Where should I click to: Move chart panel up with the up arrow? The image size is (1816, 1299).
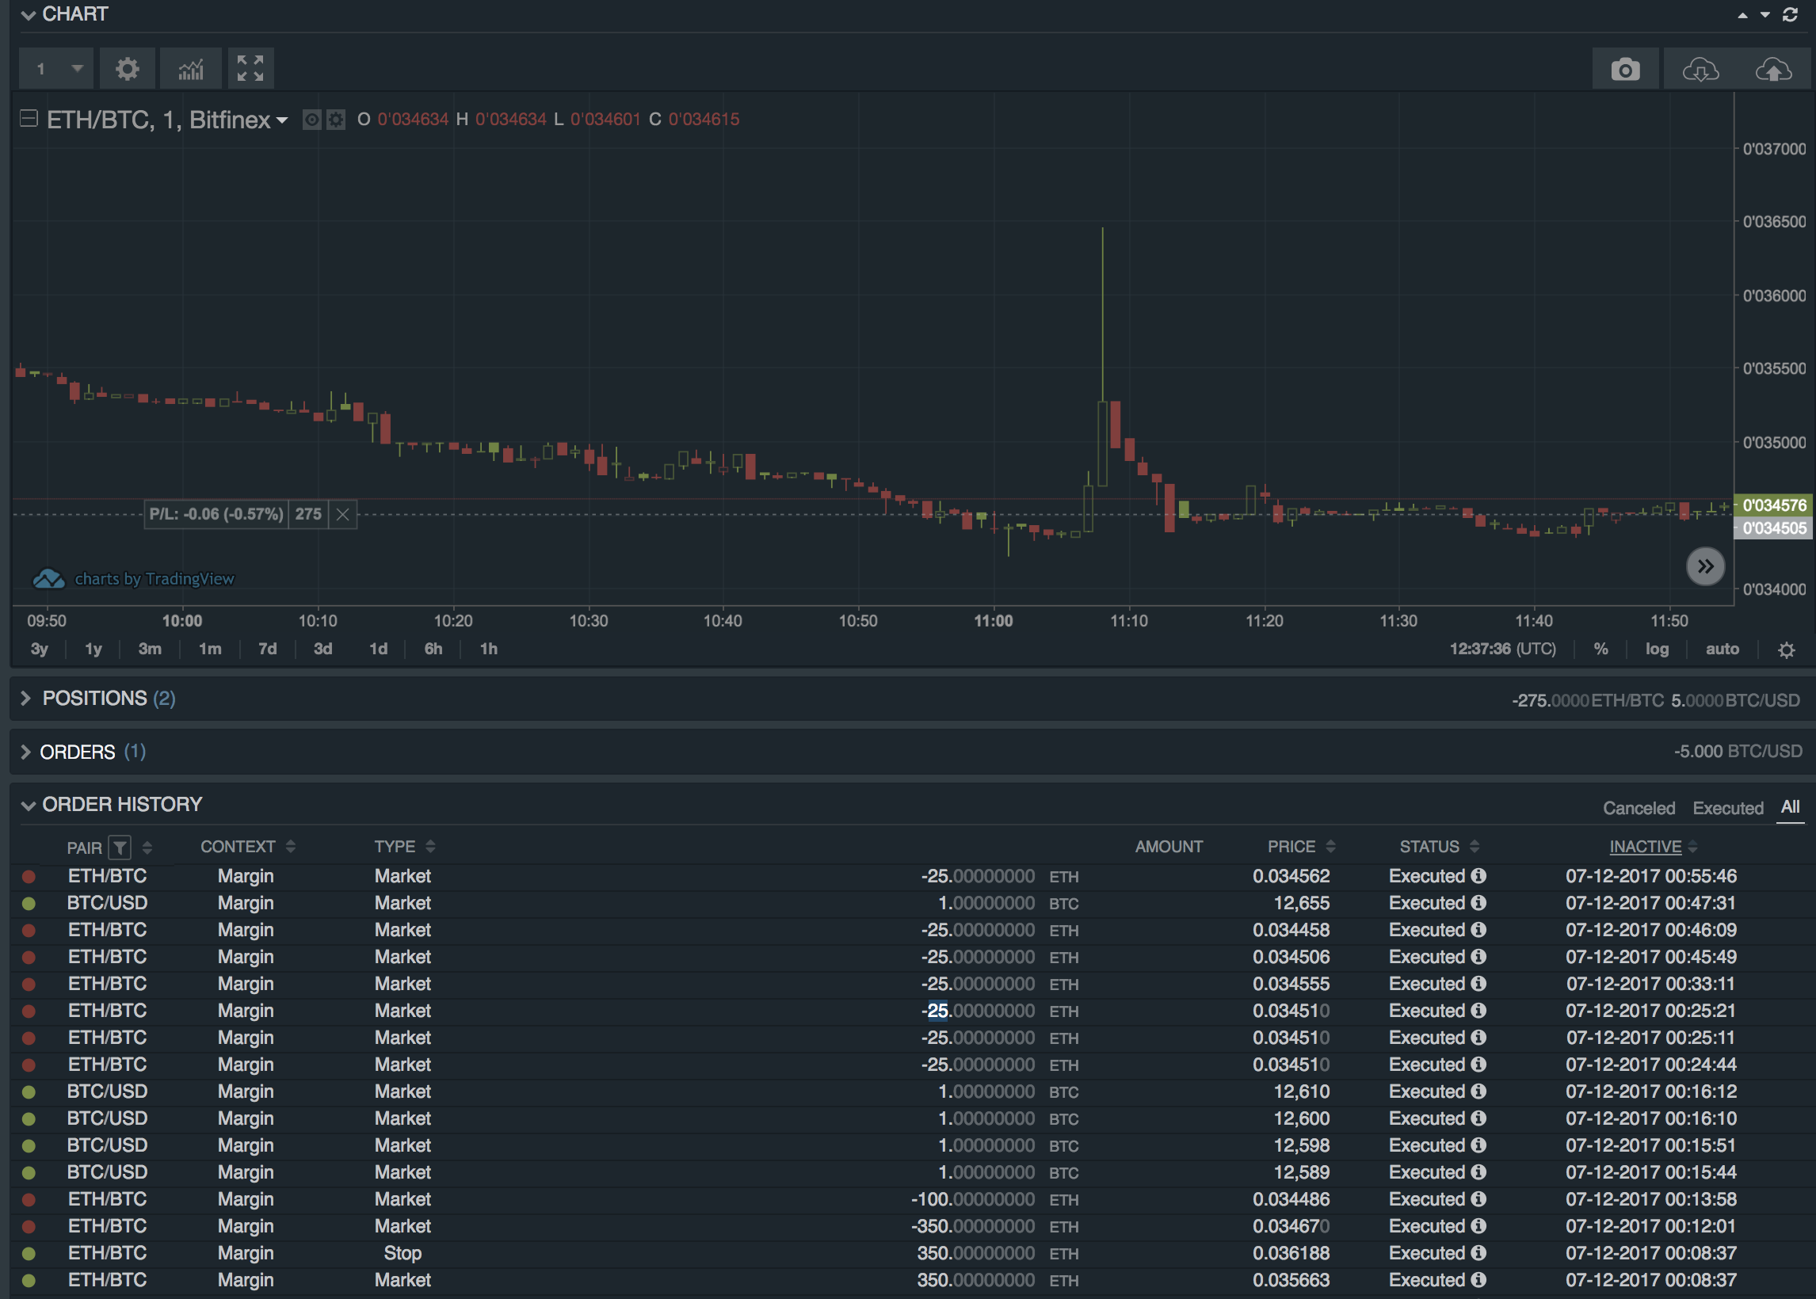tap(1742, 15)
